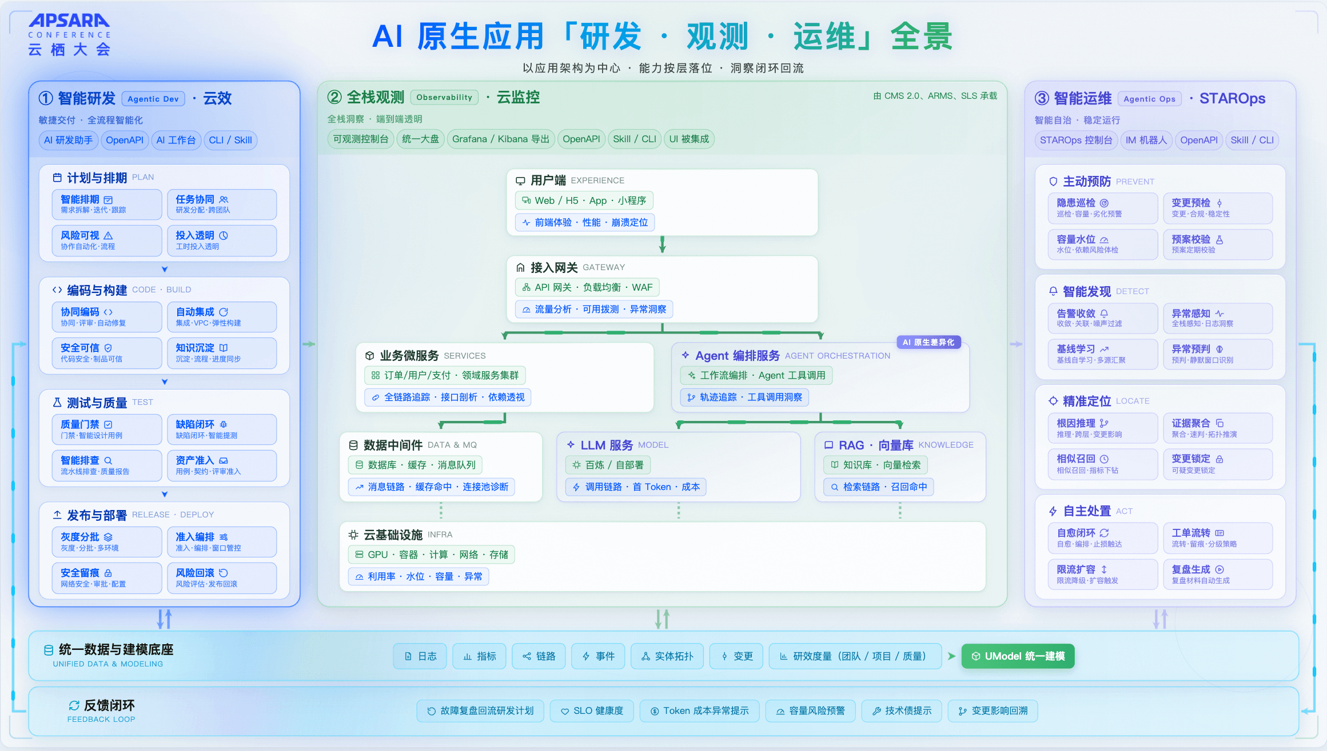Click the shield icon beside 主动预防
The width and height of the screenshot is (1327, 751).
[1053, 182]
